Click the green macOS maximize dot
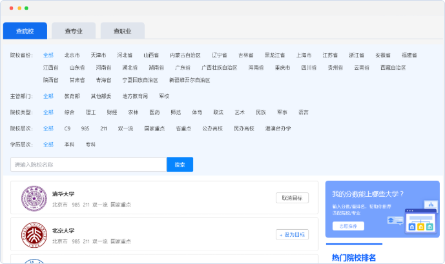 pyautogui.click(x=26, y=8)
